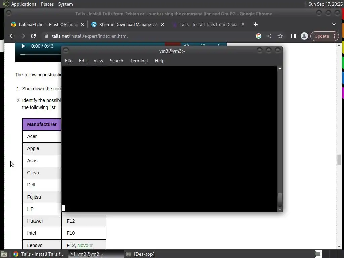Click terminal window menu icon
The width and height of the screenshot is (344, 258).
point(66,51)
